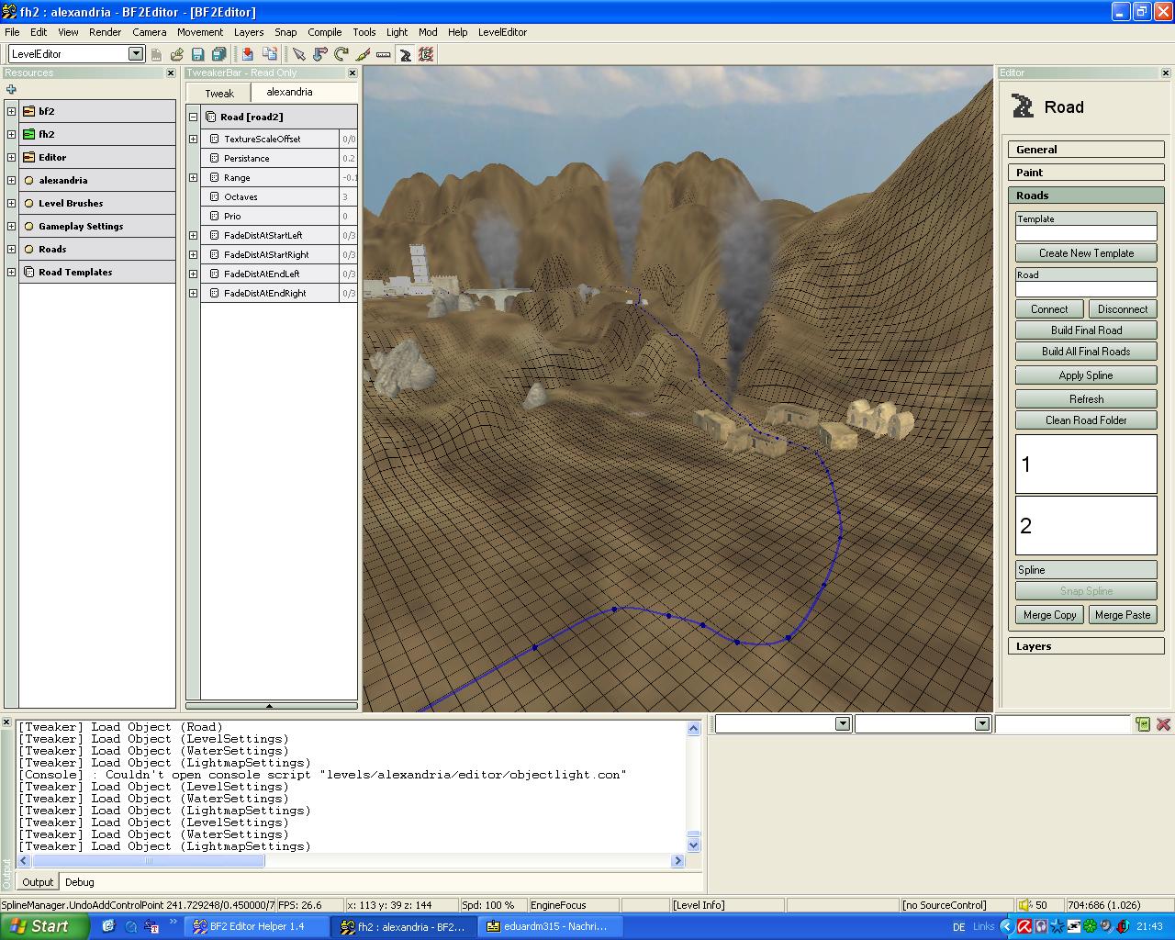Open the Windows Start menu
The width and height of the screenshot is (1175, 940).
pos(44,926)
